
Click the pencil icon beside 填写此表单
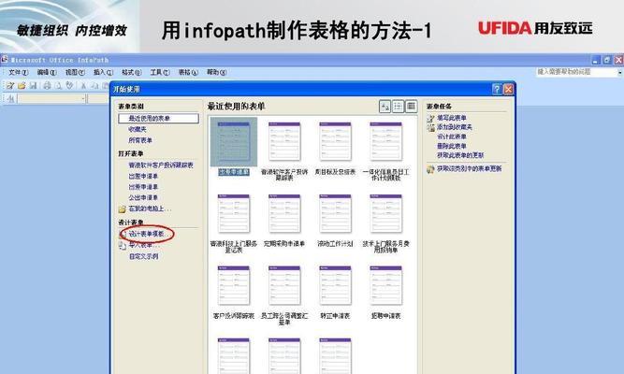pyautogui.click(x=430, y=118)
